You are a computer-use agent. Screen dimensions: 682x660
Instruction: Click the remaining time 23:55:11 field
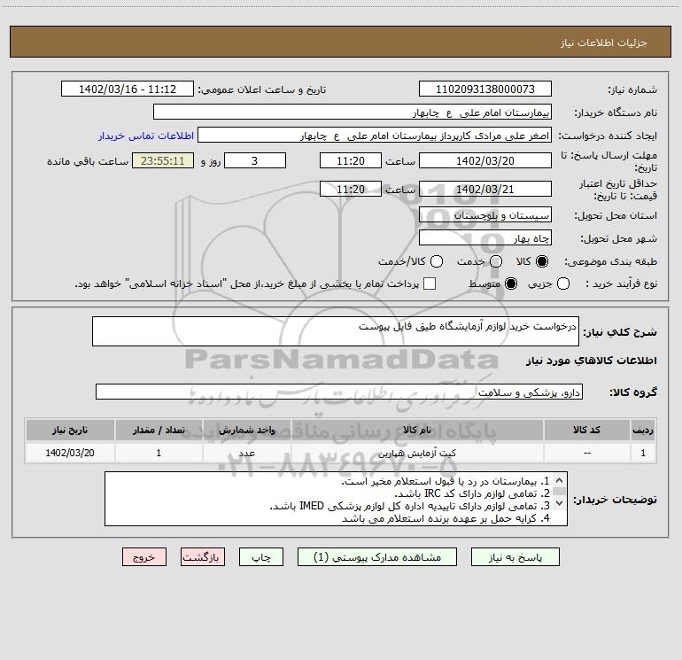pyautogui.click(x=163, y=160)
